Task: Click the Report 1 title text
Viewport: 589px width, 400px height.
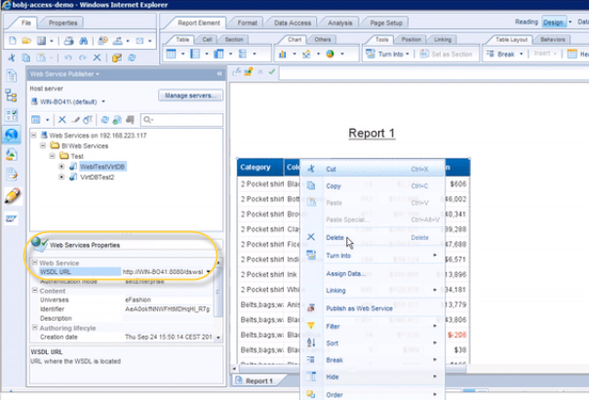Action: pyautogui.click(x=372, y=134)
